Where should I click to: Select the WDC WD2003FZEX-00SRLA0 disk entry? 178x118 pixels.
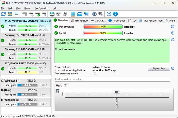coord(26,25)
